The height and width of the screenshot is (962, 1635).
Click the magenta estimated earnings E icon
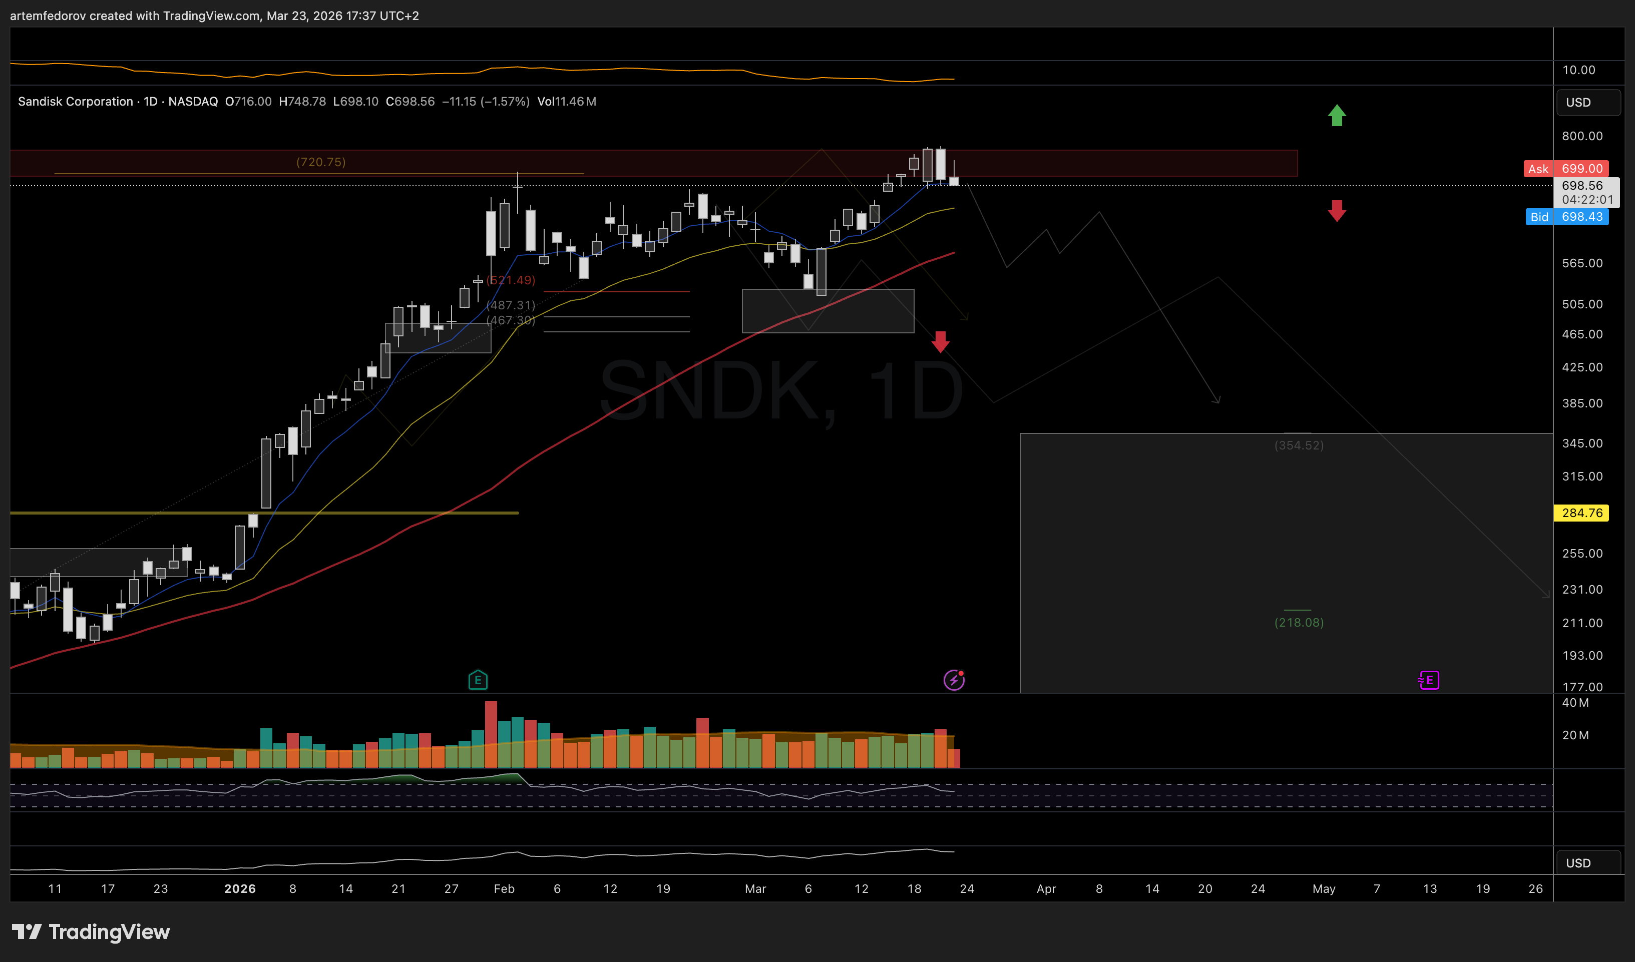[x=1429, y=680]
